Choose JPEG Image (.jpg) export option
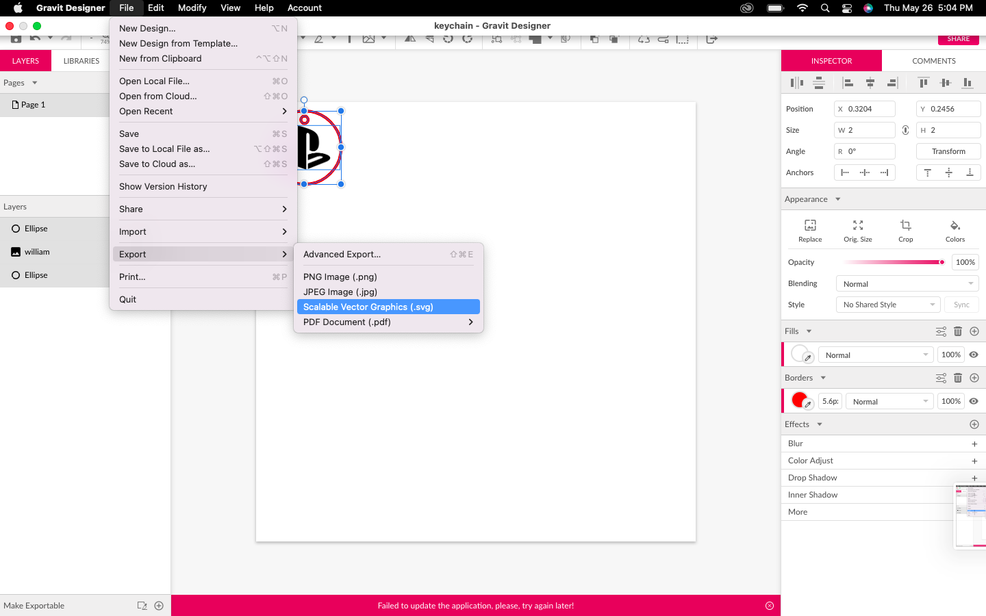The height and width of the screenshot is (616, 986). click(x=388, y=292)
